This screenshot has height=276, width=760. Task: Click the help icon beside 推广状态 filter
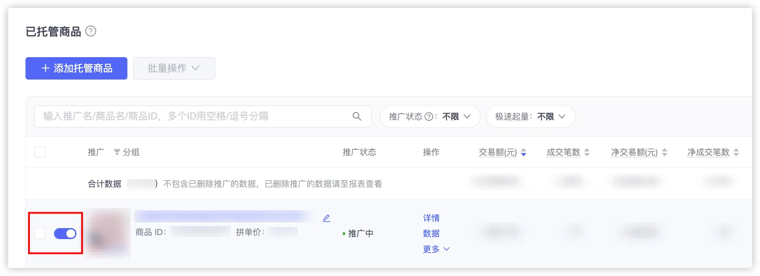point(429,117)
